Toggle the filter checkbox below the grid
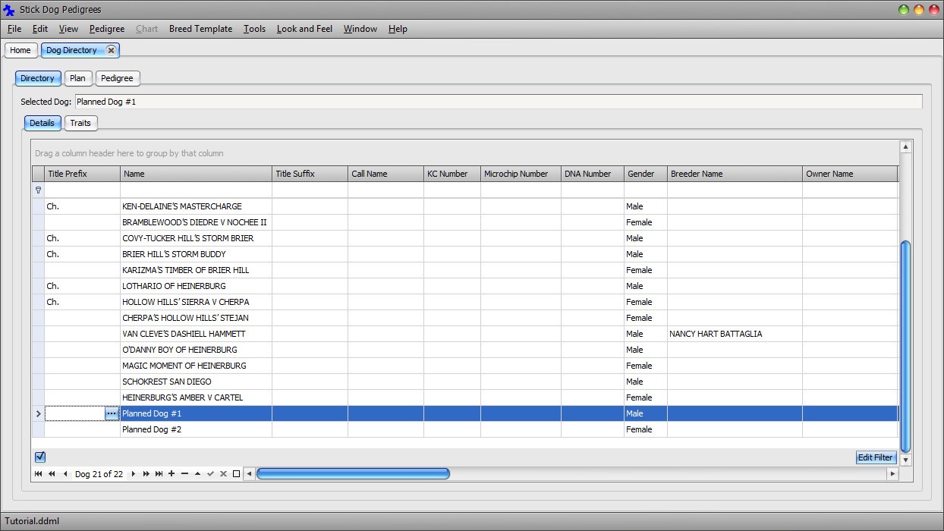 40,456
